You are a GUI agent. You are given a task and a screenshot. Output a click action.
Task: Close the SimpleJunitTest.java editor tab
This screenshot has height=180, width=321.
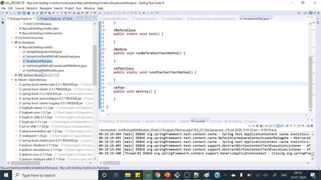tap(271, 18)
